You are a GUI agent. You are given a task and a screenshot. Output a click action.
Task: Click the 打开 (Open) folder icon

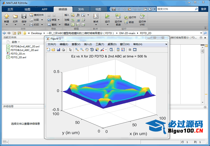point(15,16)
